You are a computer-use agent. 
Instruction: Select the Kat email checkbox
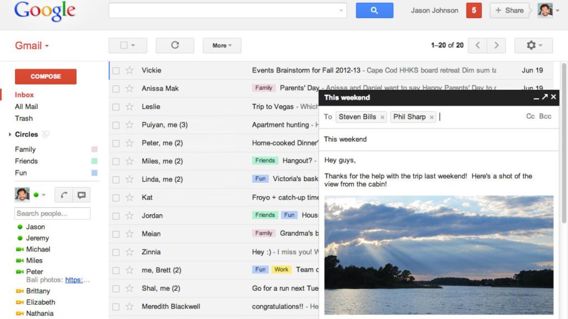pyautogui.click(x=116, y=198)
